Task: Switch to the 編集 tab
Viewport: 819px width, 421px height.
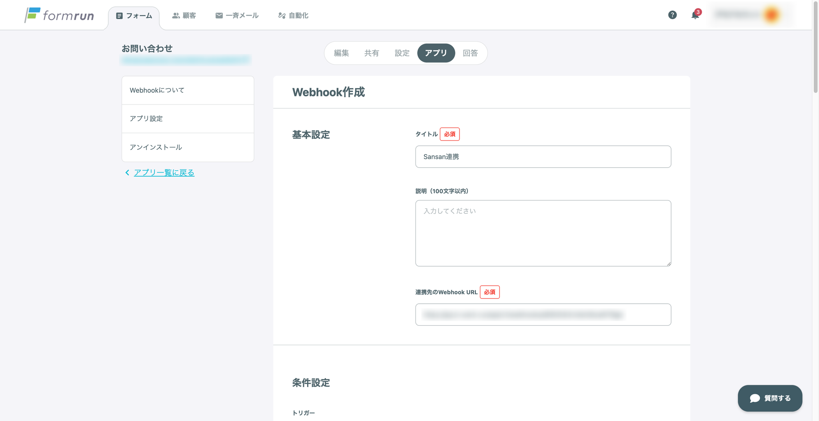Action: click(x=341, y=53)
